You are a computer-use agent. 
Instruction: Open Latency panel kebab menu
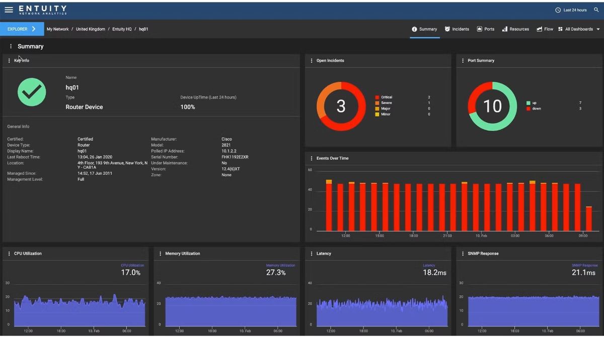pyautogui.click(x=312, y=254)
